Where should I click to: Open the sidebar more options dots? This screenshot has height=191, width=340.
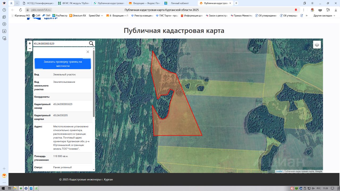pyautogui.click(x=4, y=182)
